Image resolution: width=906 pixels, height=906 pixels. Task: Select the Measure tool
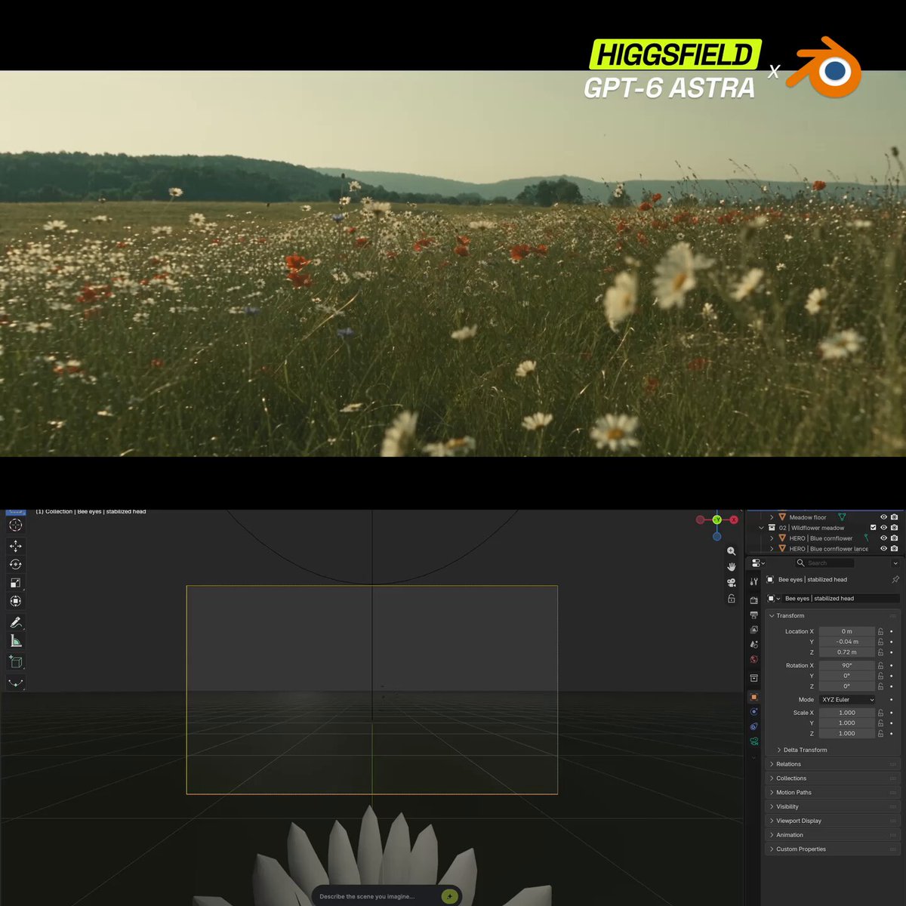coord(16,641)
